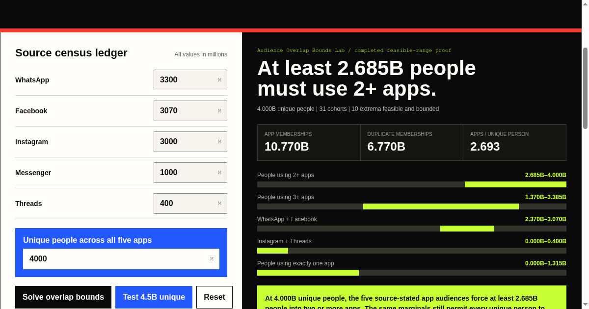The height and width of the screenshot is (309, 589).
Task: Click the People using 3+ apps range bar
Action: (412, 206)
